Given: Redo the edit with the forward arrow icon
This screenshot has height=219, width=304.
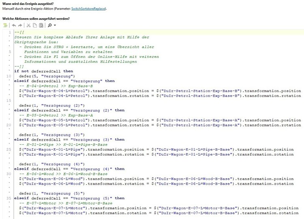Looking at the screenshot, I should pyautogui.click(x=20, y=25).
